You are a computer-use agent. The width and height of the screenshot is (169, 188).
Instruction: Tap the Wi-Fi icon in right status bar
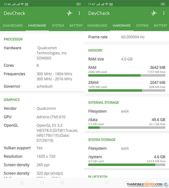106,4
